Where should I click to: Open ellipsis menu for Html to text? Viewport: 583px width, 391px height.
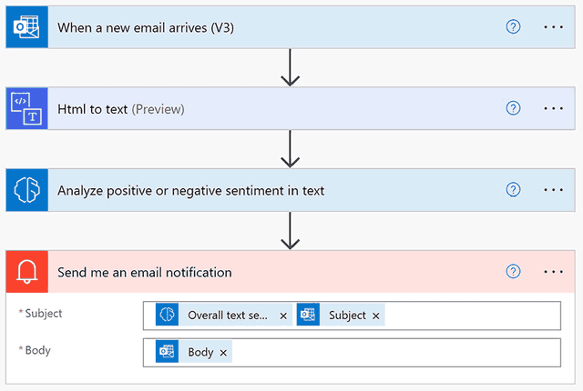[554, 108]
